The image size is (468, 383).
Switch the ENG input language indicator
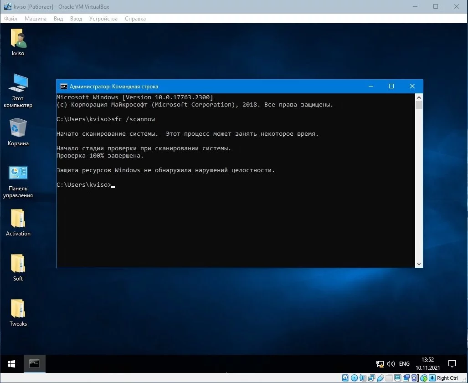tap(404, 364)
